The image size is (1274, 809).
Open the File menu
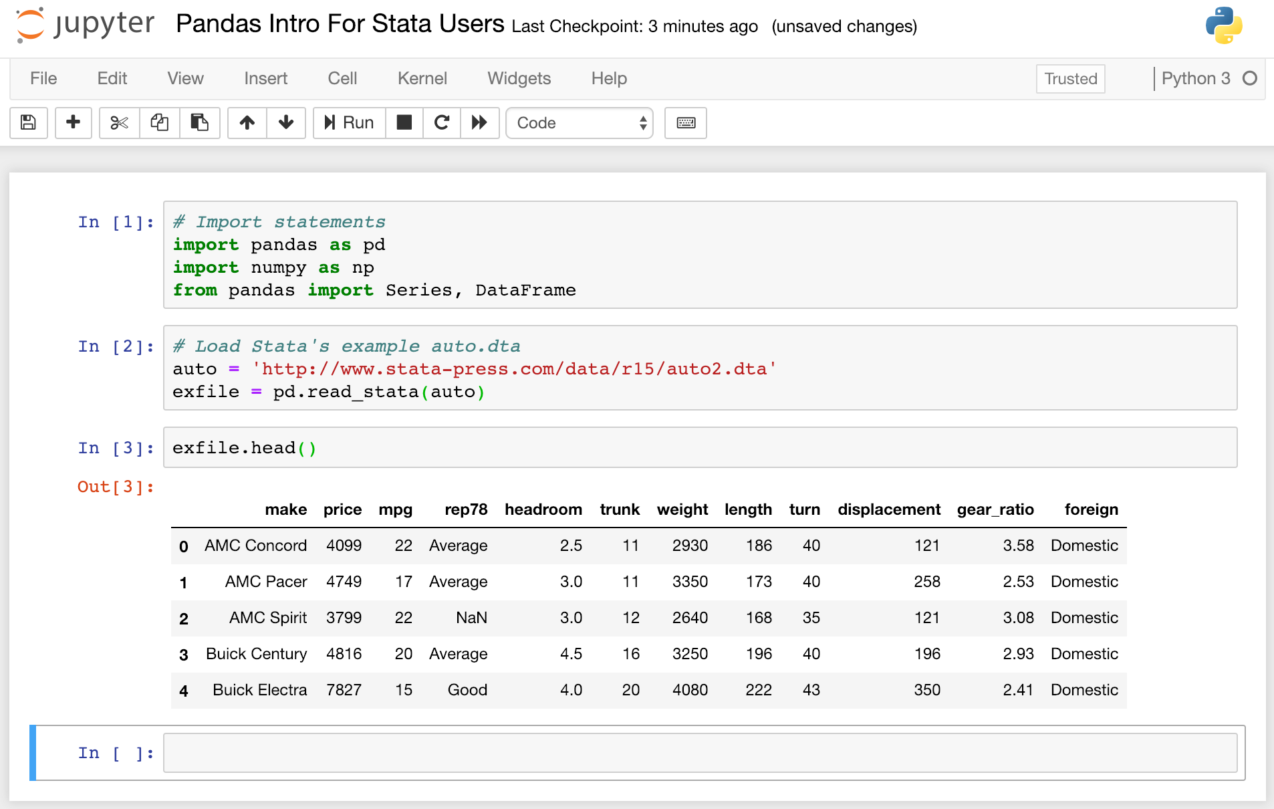(43, 78)
